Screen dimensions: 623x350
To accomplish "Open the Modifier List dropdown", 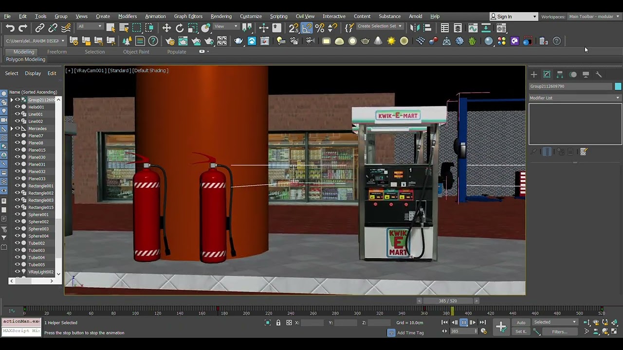I will pyautogui.click(x=575, y=98).
